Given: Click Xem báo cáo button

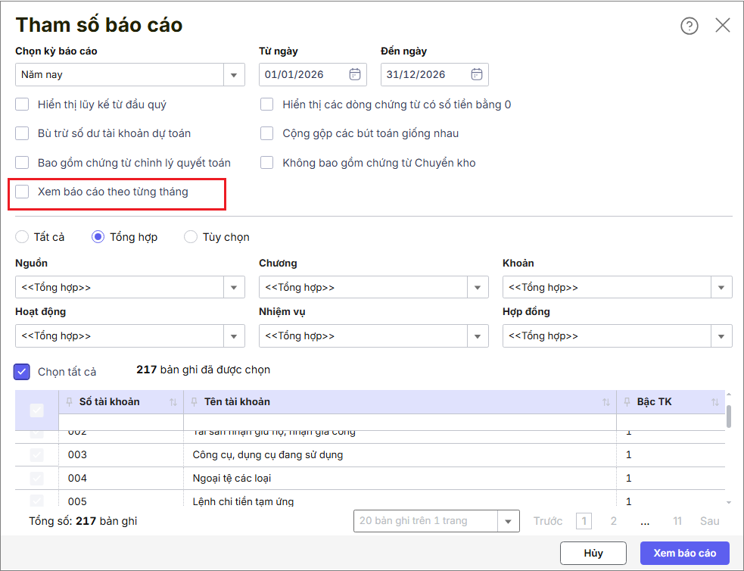Looking at the screenshot, I should pos(685,553).
